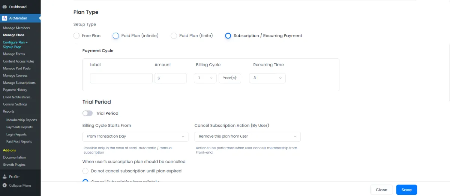Click the Collapse Menu arrow icon
Image resolution: width=450 pixels, height=196 pixels.
pos(4,186)
